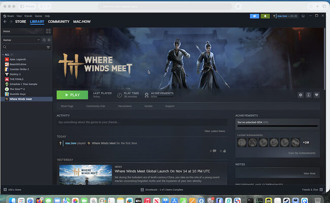Click the library filter icon beside search

(x=49, y=47)
